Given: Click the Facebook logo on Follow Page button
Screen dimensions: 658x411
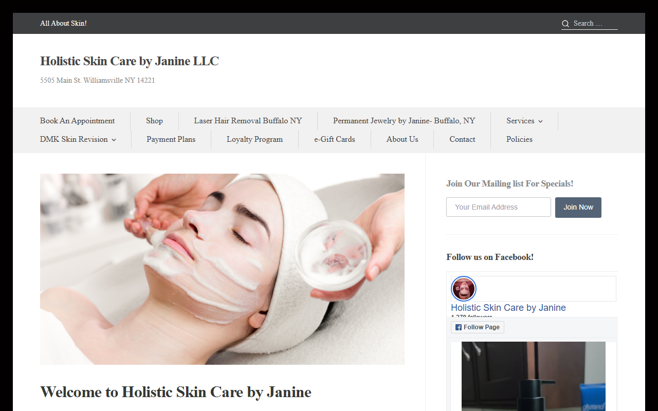Looking at the screenshot, I should pyautogui.click(x=459, y=327).
